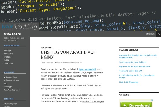
Task: Open the JavaScript category
Action: pyautogui.click(x=8, y=57)
